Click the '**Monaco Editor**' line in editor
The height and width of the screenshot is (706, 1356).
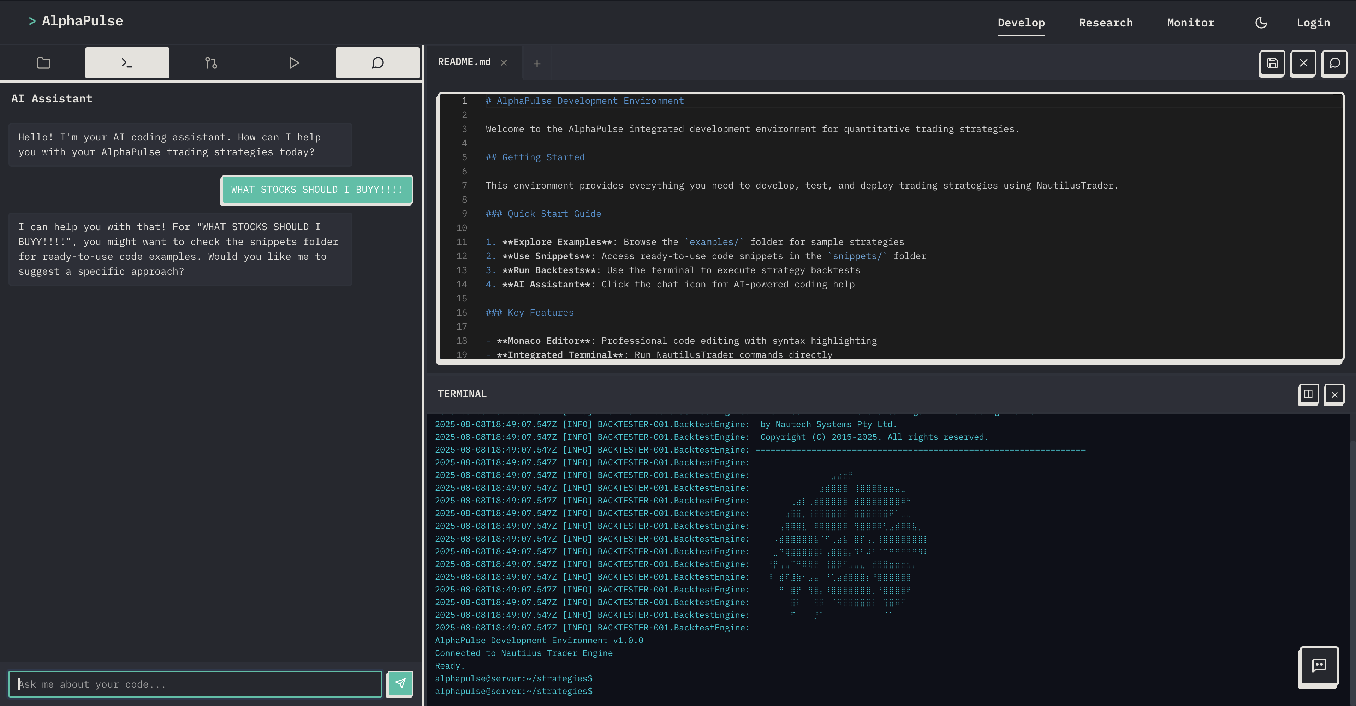[681, 341]
